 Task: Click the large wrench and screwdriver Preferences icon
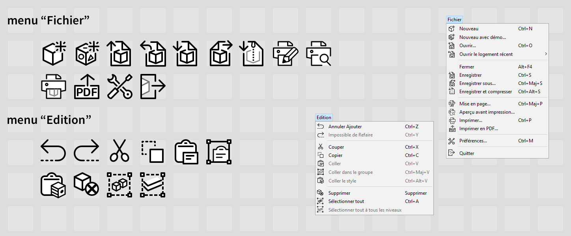point(120,87)
